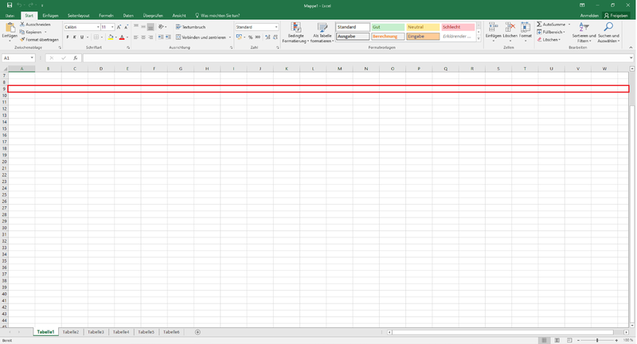The height and width of the screenshot is (344, 637).
Task: Click the Zellen Löschen delete-cells icon
Action: point(510,28)
